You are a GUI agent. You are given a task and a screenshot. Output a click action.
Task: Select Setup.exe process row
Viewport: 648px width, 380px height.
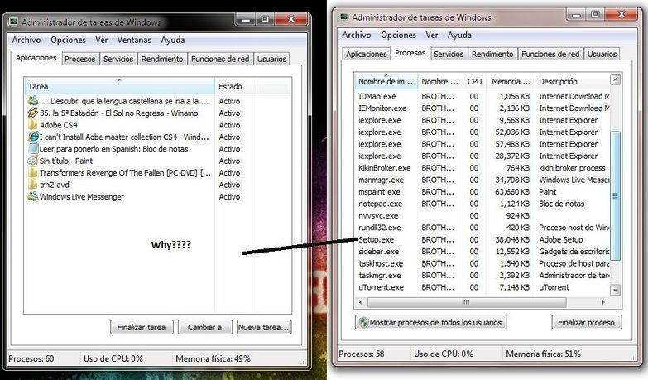point(482,239)
